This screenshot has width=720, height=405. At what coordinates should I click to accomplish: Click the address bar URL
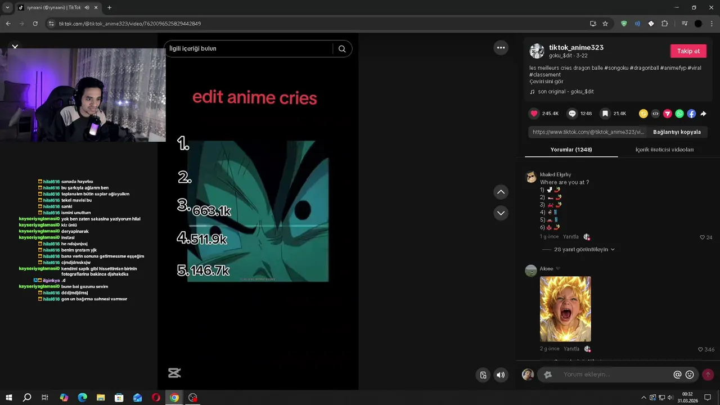pos(130,24)
